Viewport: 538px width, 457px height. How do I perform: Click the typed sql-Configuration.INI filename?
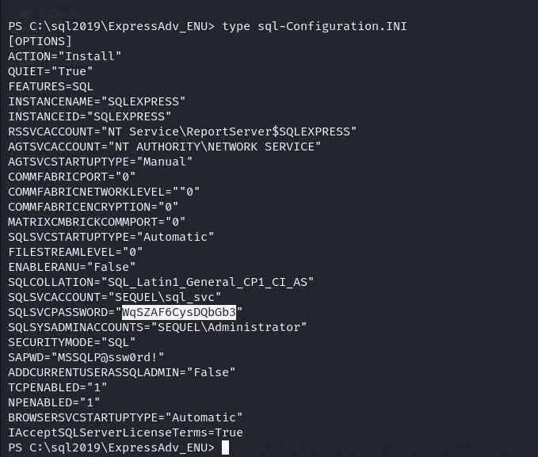click(332, 26)
